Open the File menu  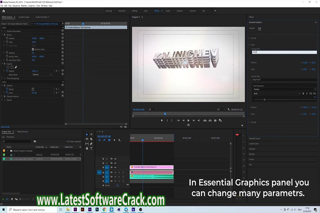2,6
